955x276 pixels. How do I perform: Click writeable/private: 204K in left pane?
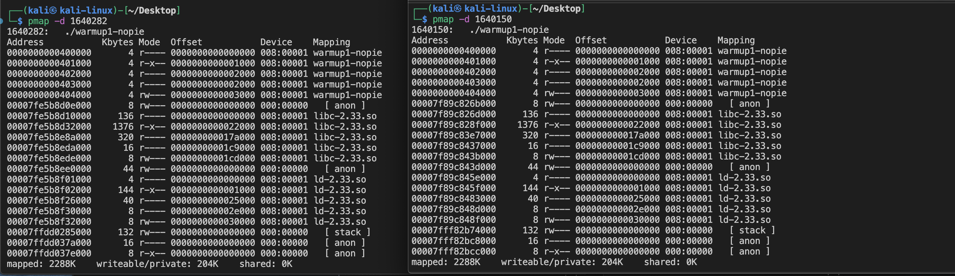pyautogui.click(x=157, y=264)
